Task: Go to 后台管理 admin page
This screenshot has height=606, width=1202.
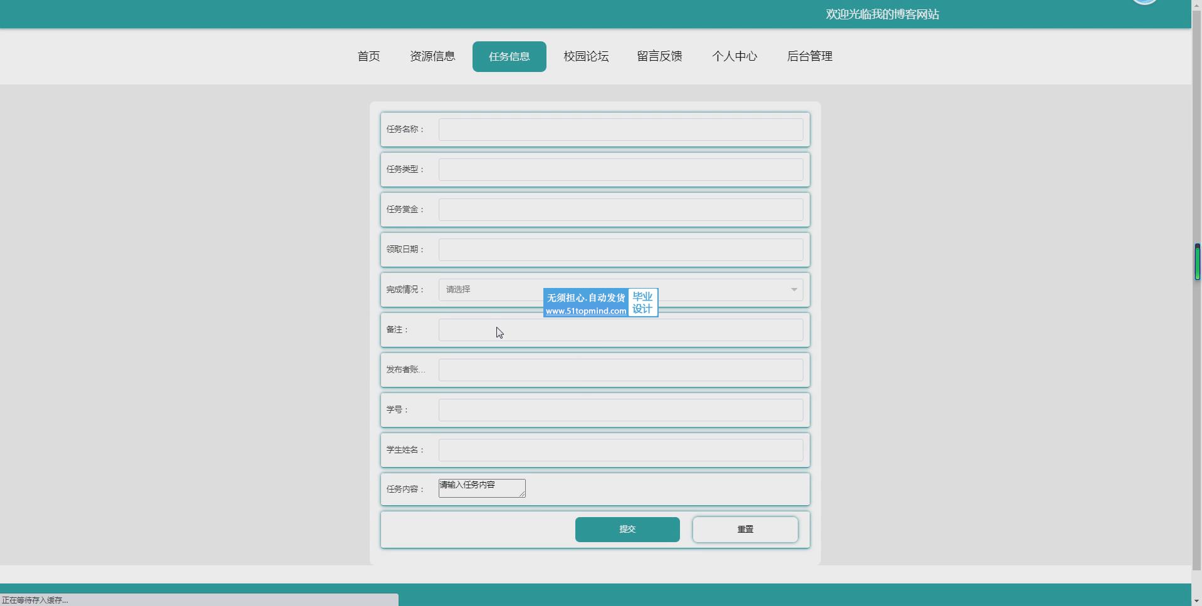Action: click(810, 56)
